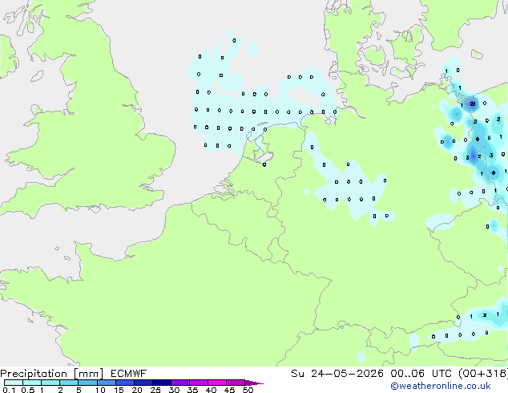The image size is (508, 393).
Task: Select the 45–50 mm legend color box
Action: pyautogui.click(x=236, y=383)
